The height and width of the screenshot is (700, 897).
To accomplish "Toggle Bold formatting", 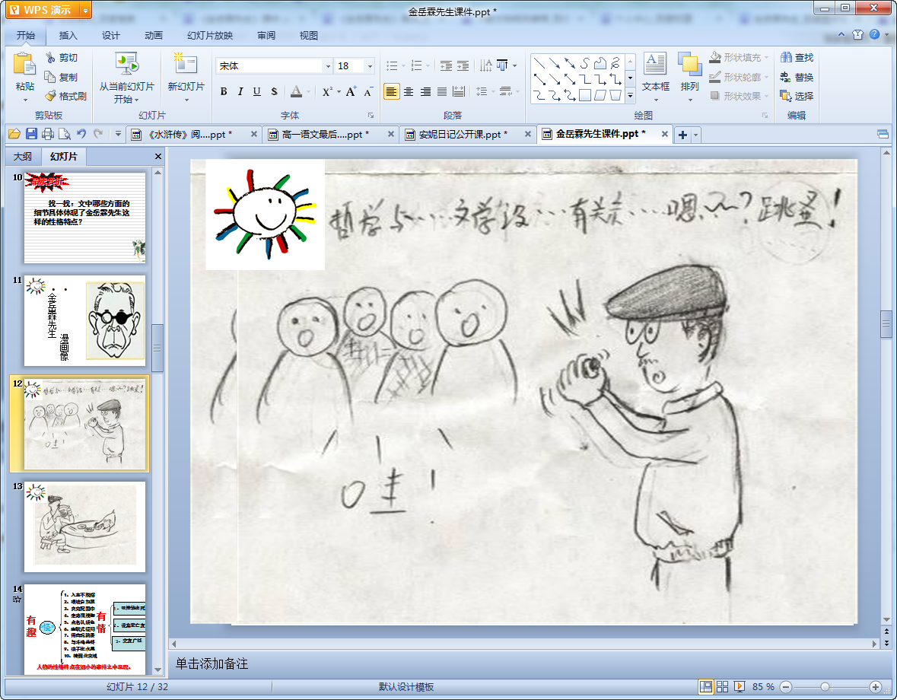I will [x=224, y=92].
